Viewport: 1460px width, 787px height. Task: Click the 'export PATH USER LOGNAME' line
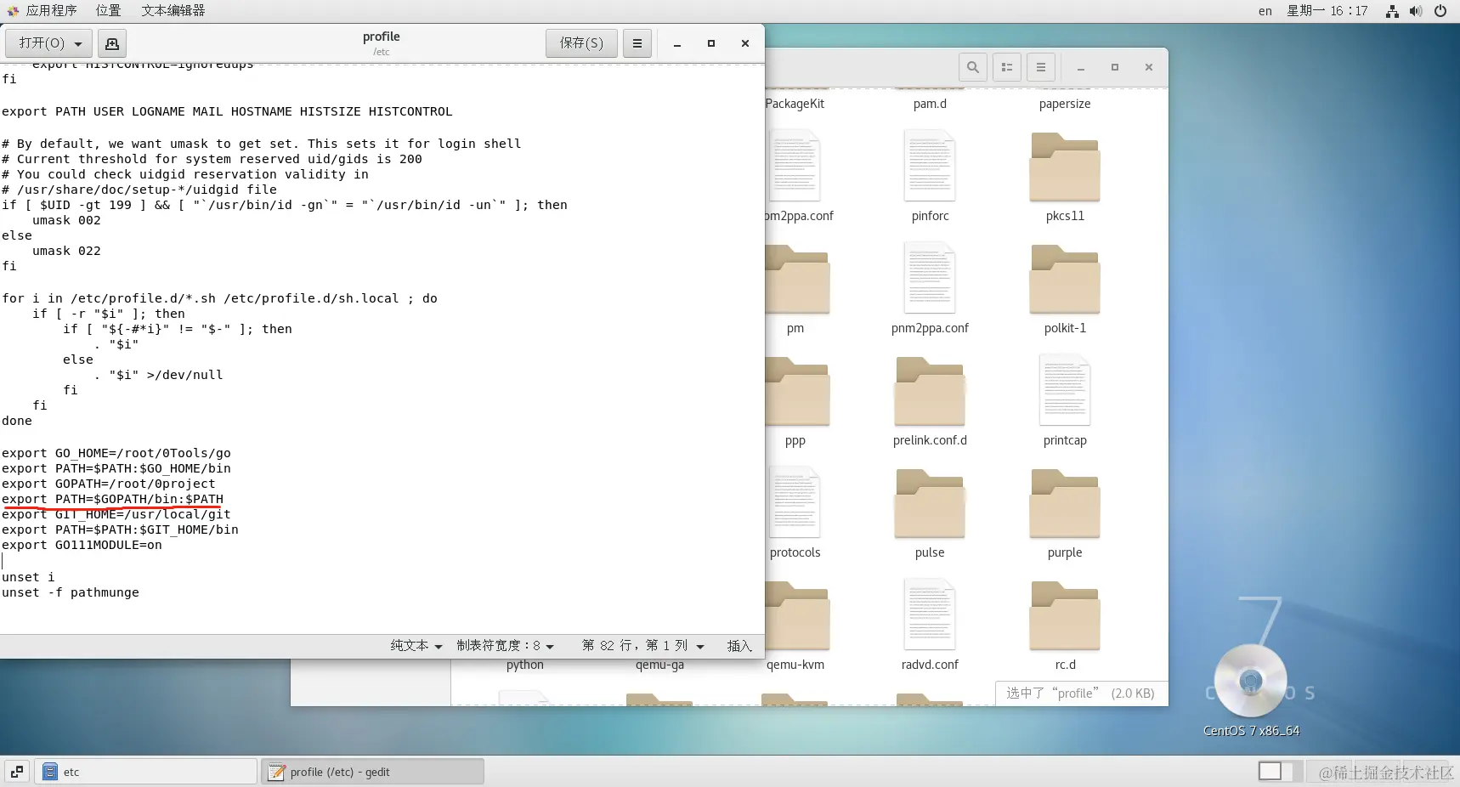(227, 112)
